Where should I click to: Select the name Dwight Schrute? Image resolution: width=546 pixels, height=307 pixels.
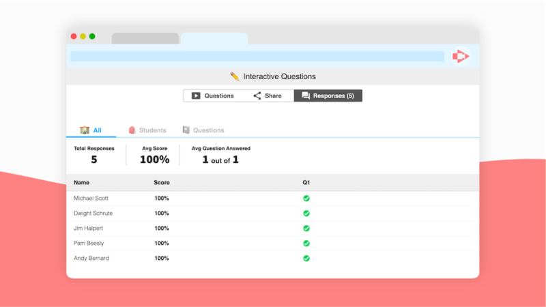pyautogui.click(x=93, y=213)
